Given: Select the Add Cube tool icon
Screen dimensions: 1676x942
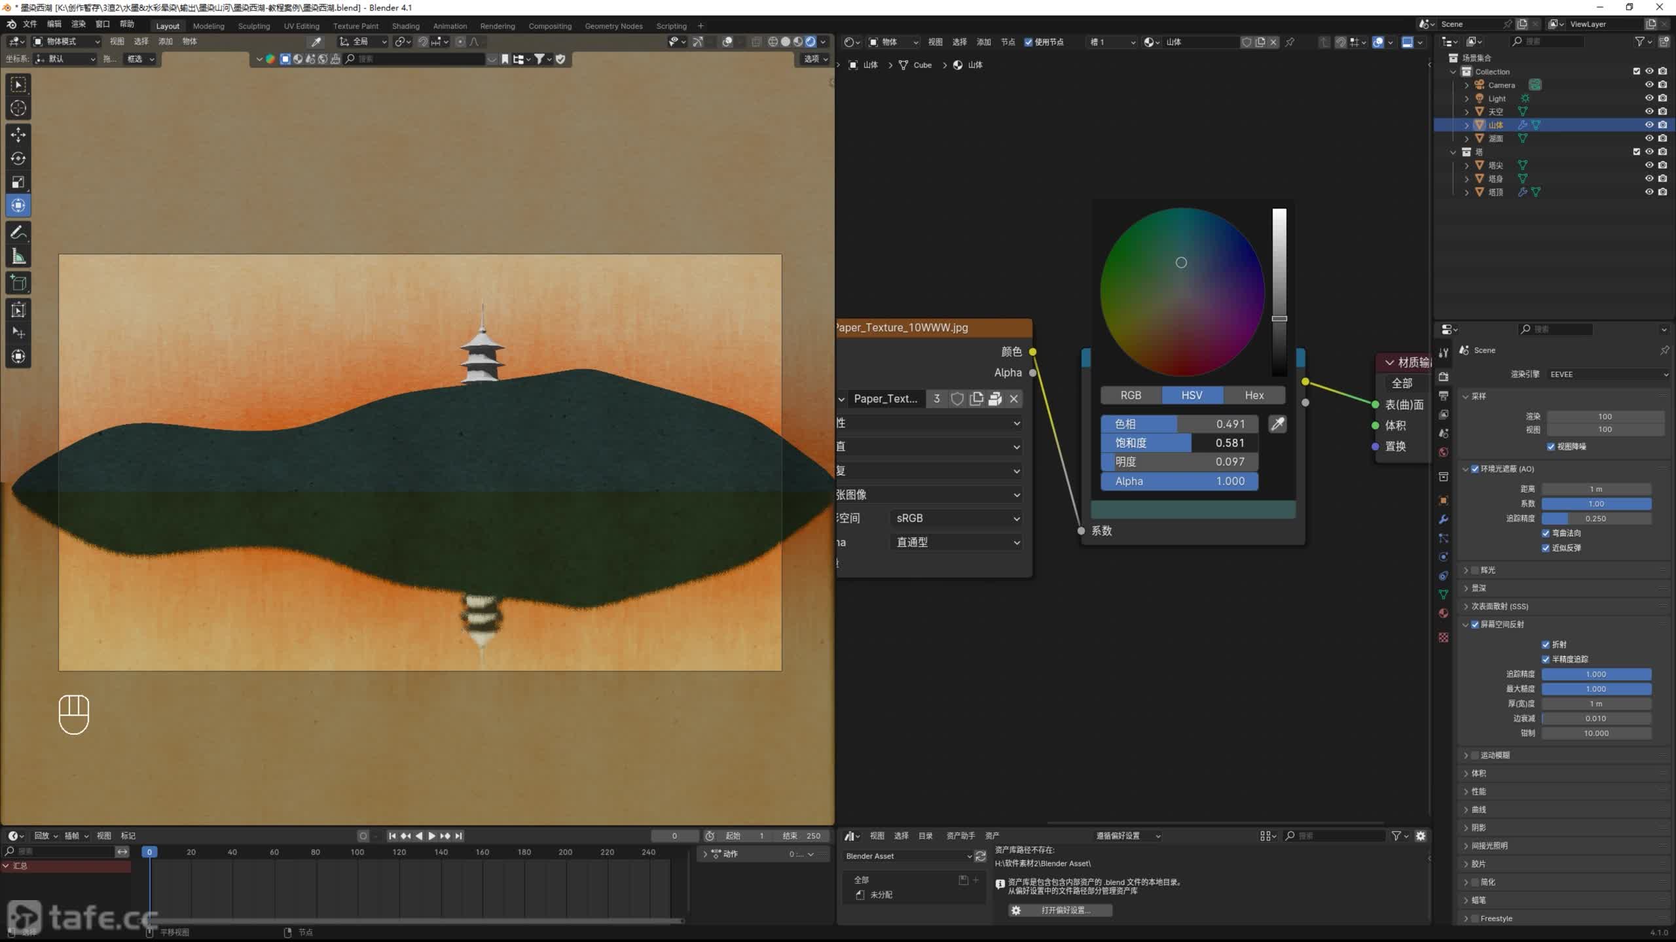Looking at the screenshot, I should (18, 283).
